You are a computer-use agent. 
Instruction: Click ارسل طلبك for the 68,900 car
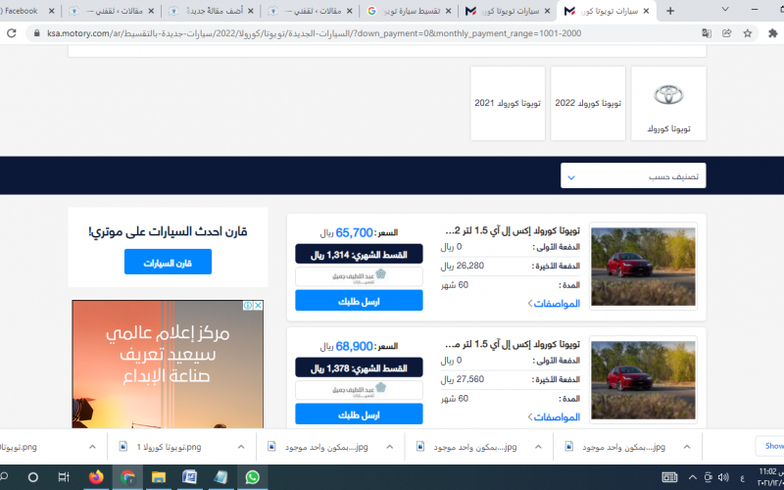359,415
